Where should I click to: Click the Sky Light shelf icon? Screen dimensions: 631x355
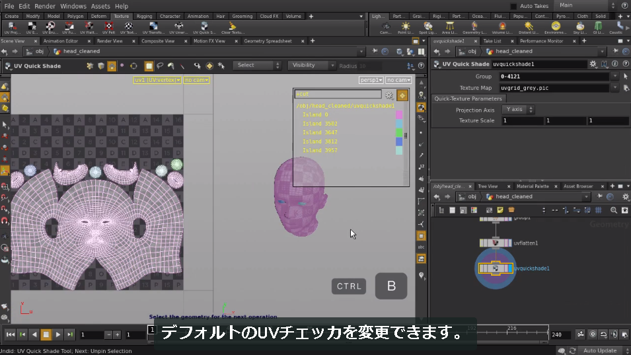pyautogui.click(x=580, y=27)
